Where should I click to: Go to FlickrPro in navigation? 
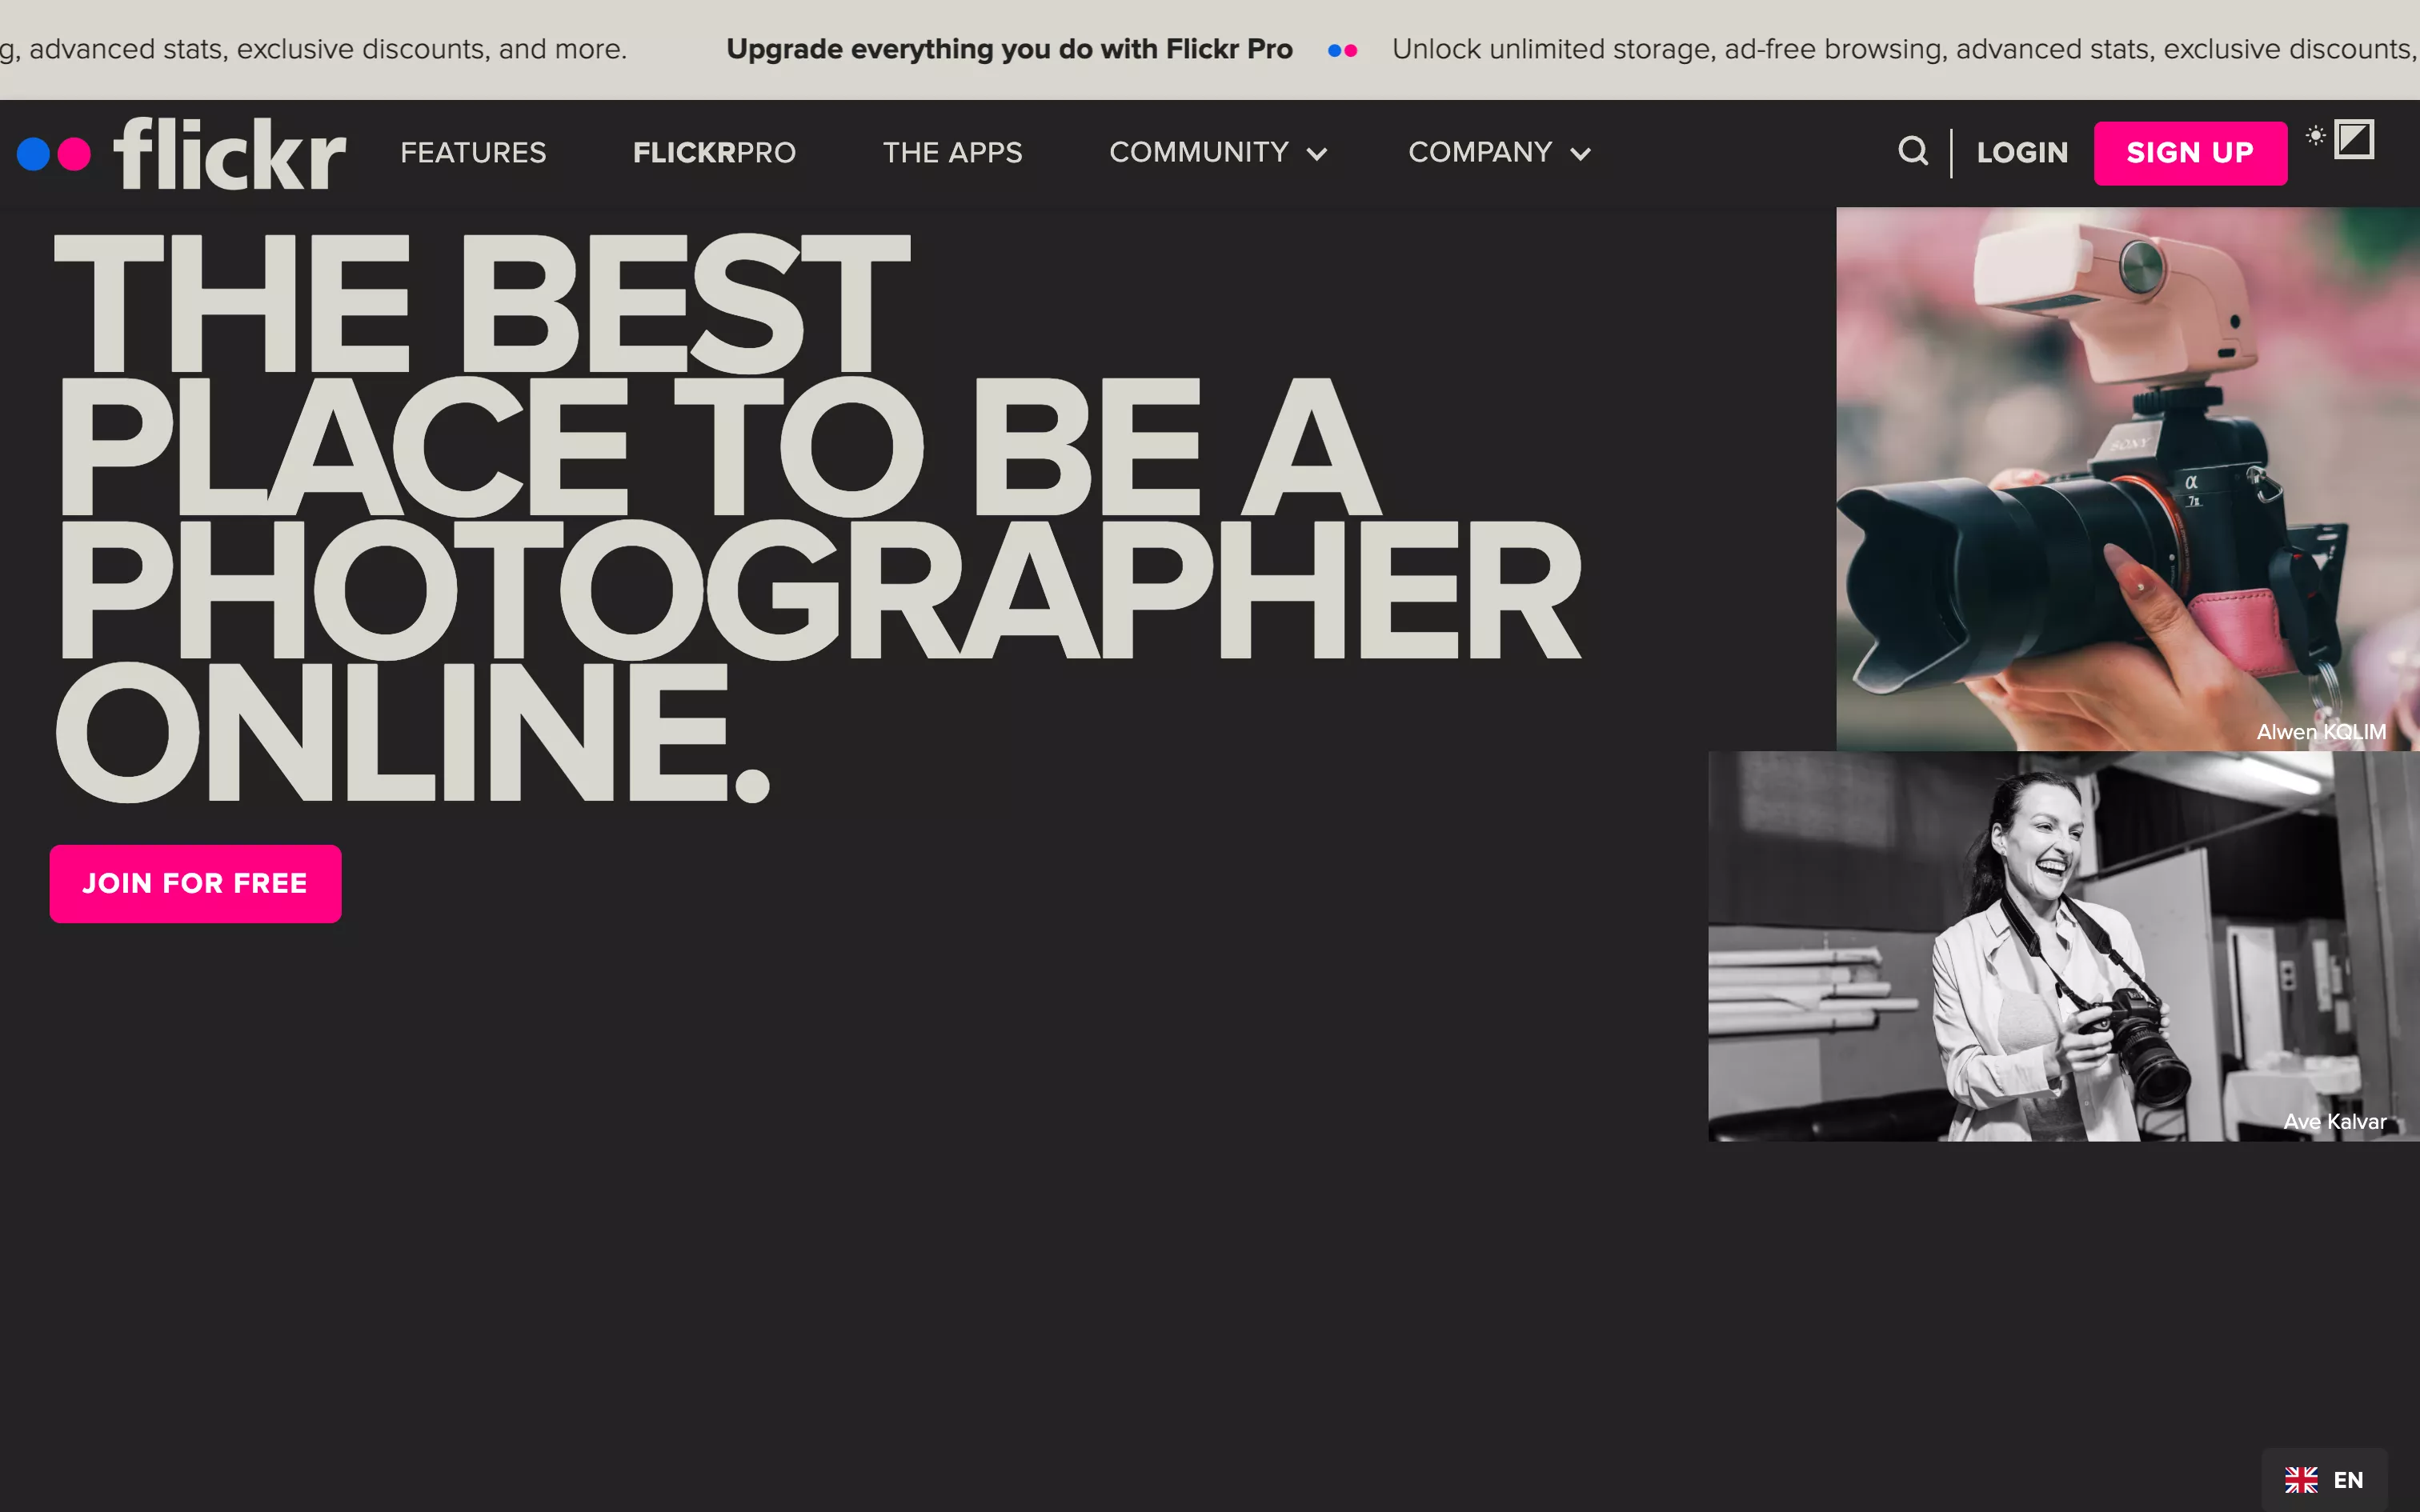pyautogui.click(x=714, y=152)
